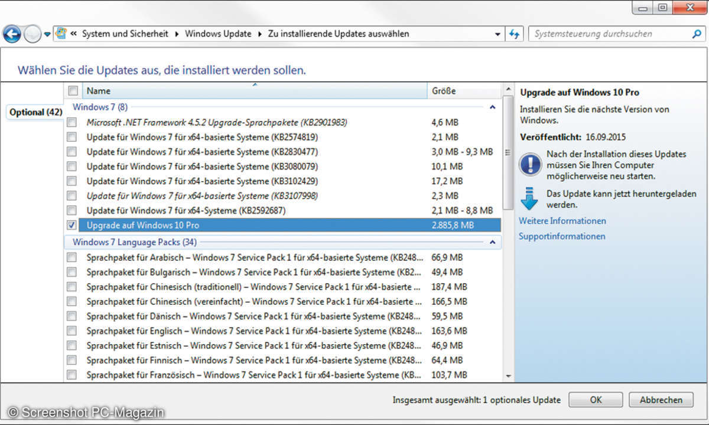Uncheck the Upgrade auf Windows 10 Pro checkbox

71,225
